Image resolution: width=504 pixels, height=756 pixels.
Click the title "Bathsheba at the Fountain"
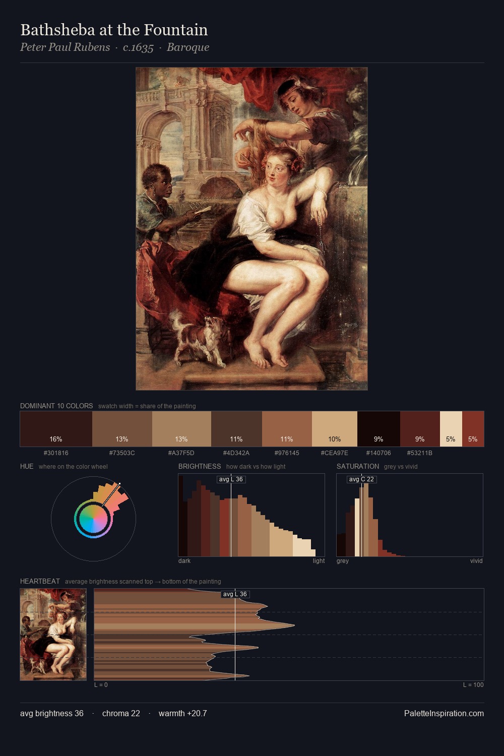point(114,30)
